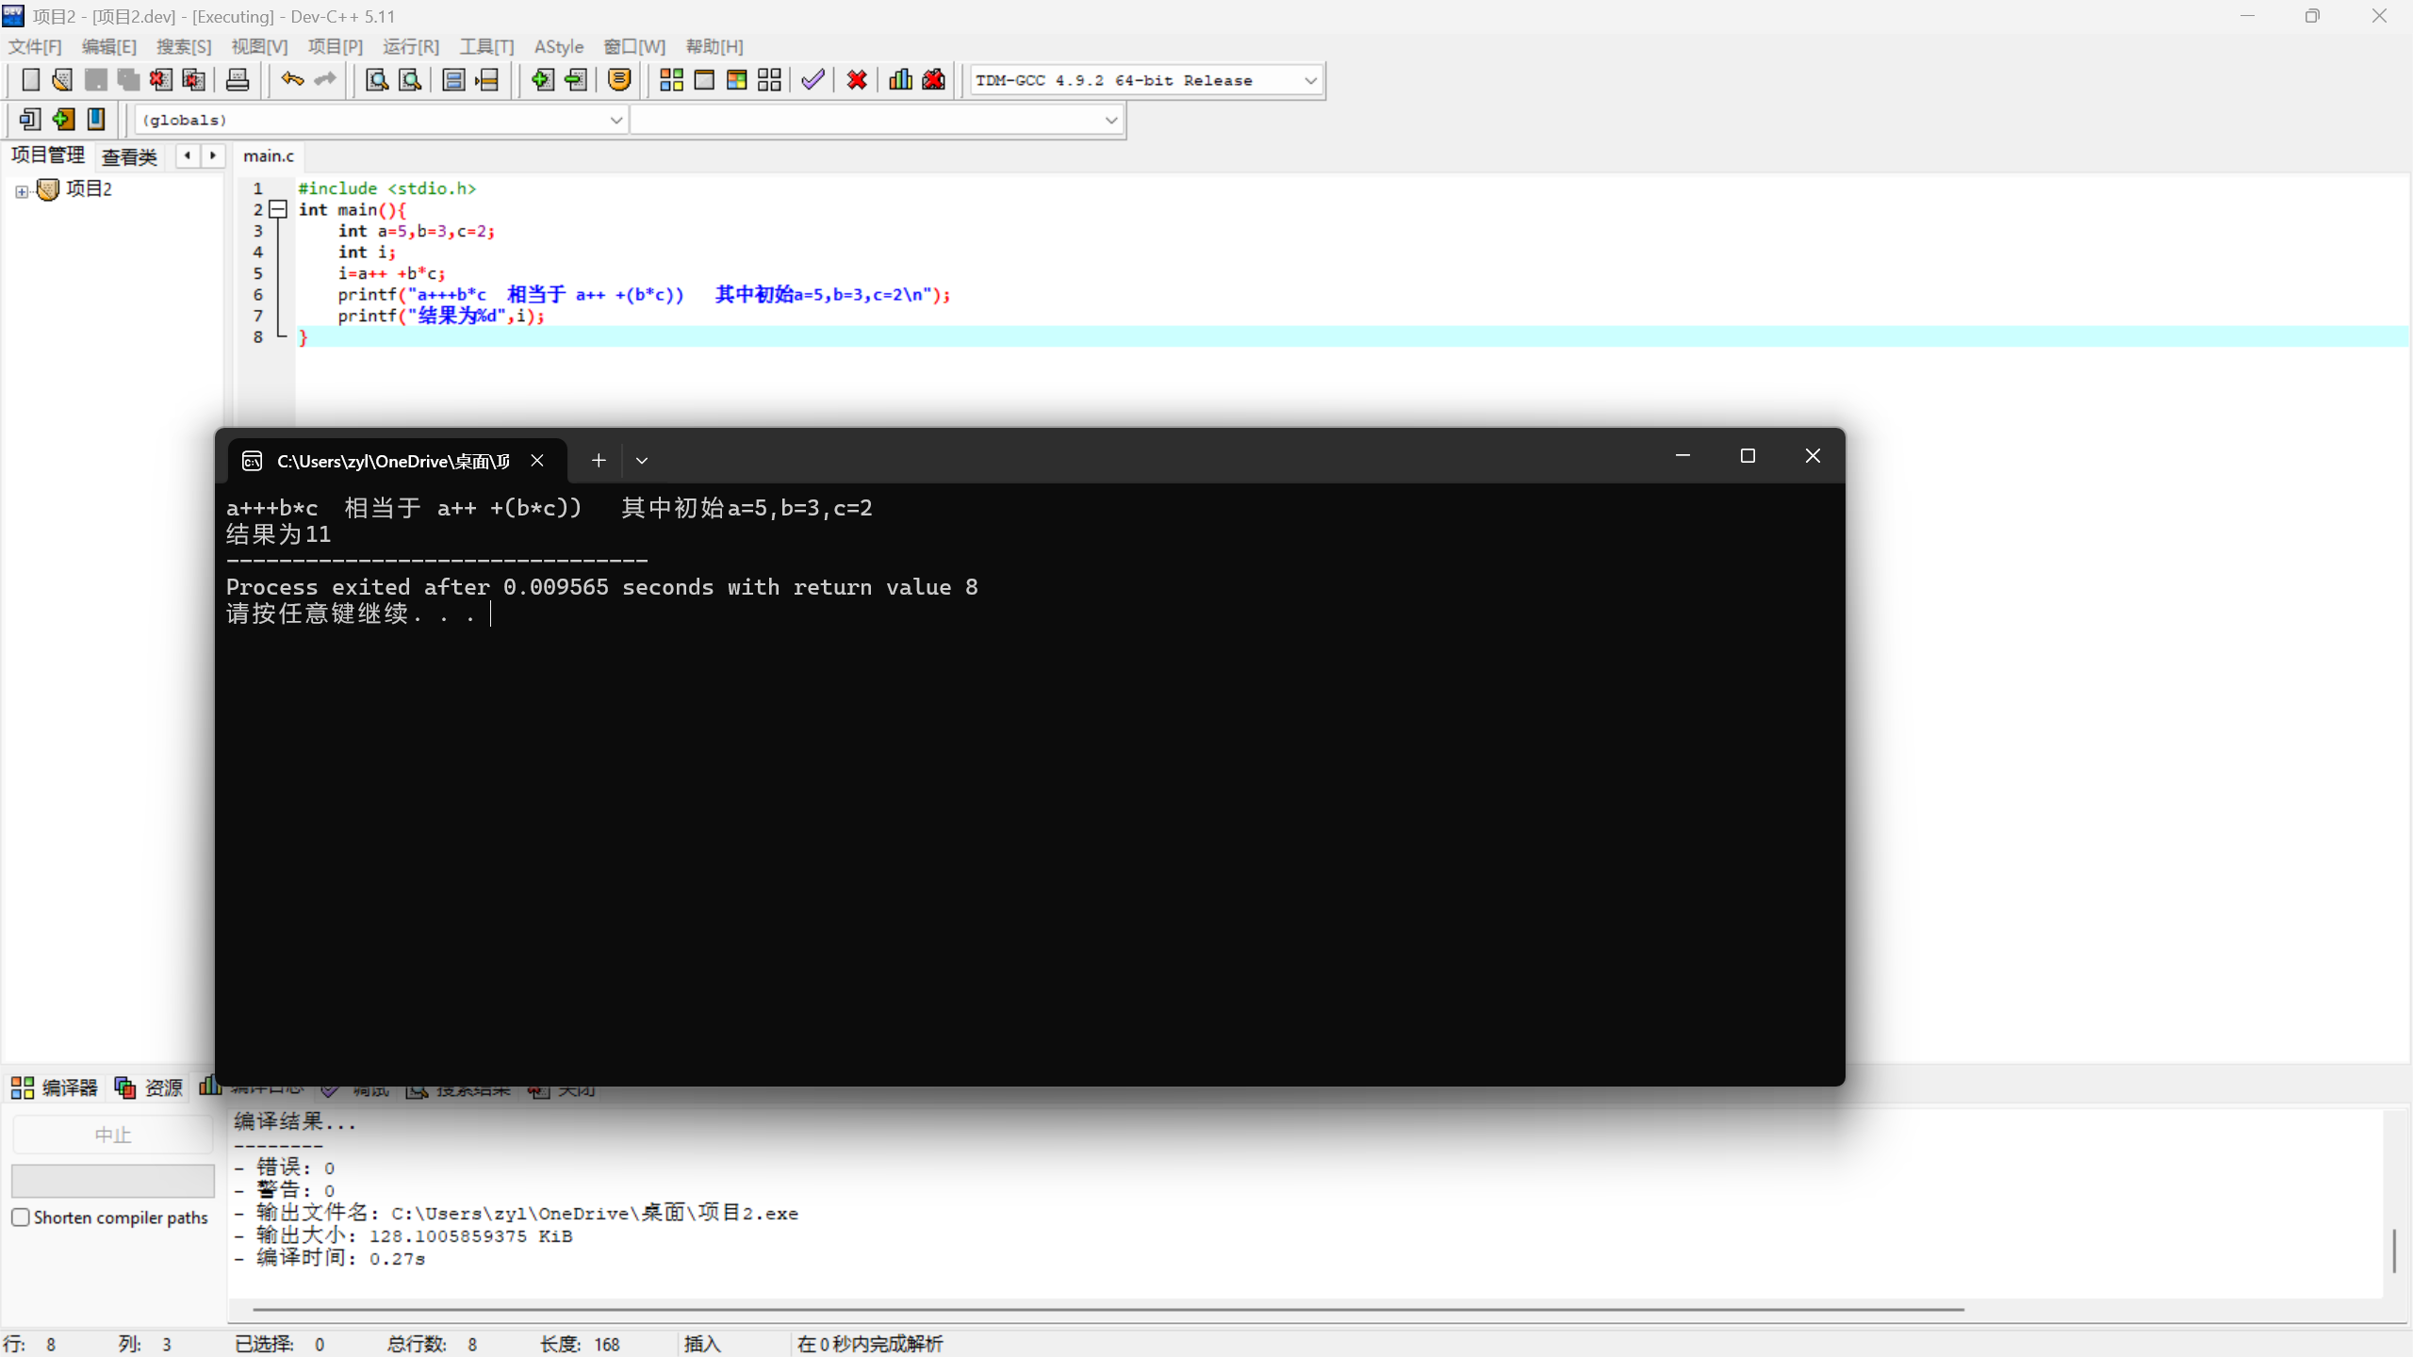Click the Find (magnifier) toolbar icon
Viewport: 2413px width, 1357px height.
pos(377,80)
